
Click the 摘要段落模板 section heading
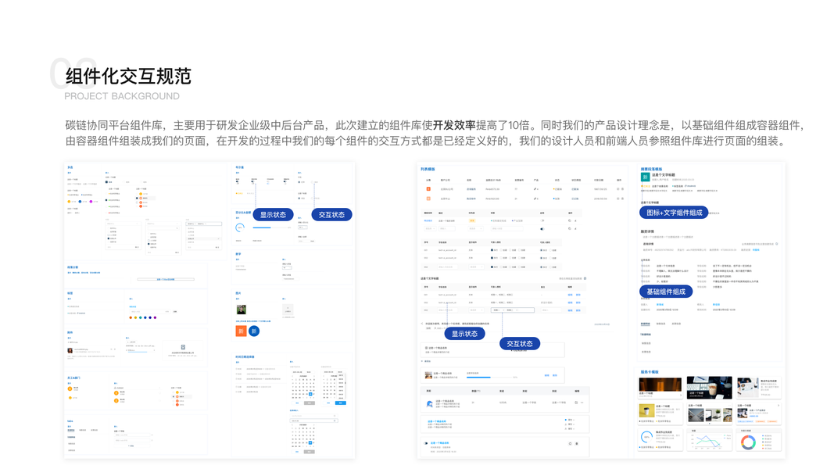click(x=652, y=169)
